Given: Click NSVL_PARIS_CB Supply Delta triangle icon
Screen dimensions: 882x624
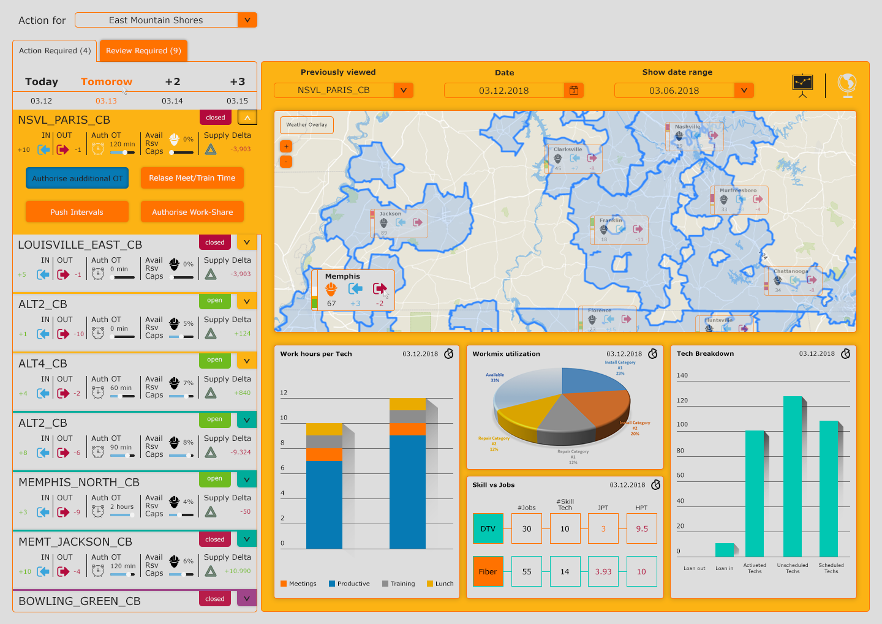Looking at the screenshot, I should pyautogui.click(x=211, y=149).
